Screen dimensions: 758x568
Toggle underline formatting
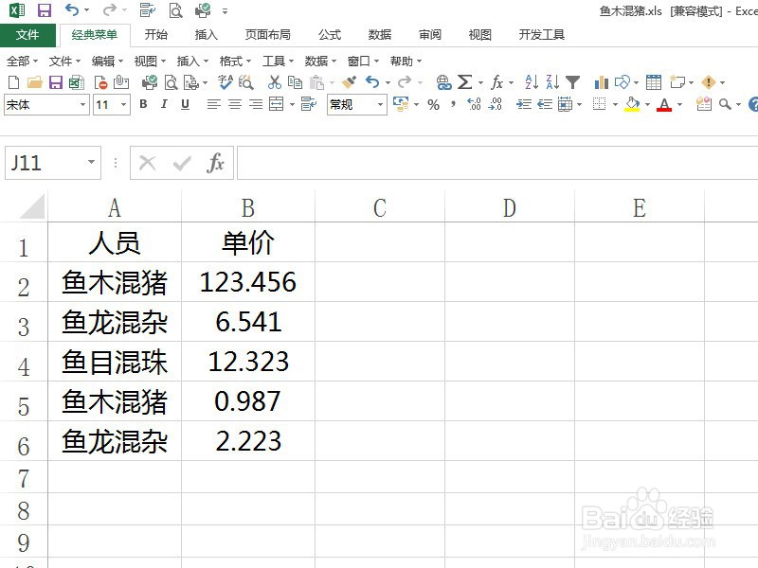pyautogui.click(x=183, y=105)
